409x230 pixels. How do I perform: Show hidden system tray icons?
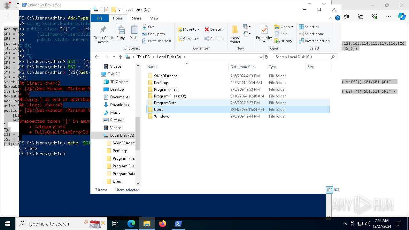pos(344,224)
